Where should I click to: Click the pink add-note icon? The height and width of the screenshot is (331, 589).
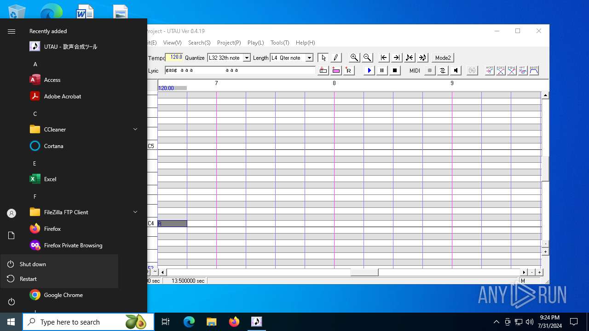336,70
